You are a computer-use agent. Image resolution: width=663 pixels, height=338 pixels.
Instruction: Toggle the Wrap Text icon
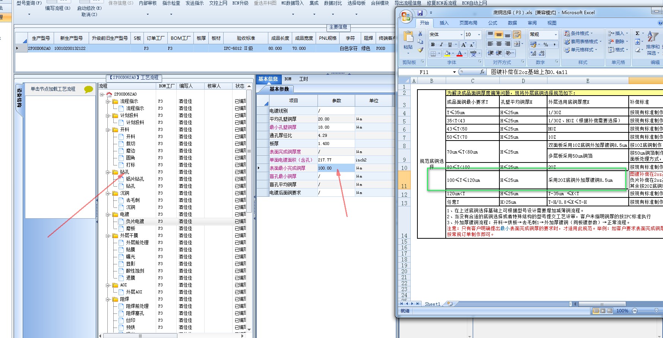coord(517,35)
